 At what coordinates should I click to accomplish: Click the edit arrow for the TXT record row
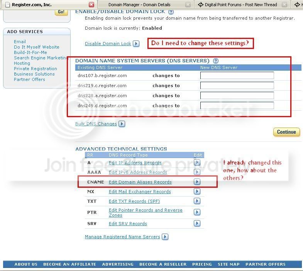tap(197, 201)
